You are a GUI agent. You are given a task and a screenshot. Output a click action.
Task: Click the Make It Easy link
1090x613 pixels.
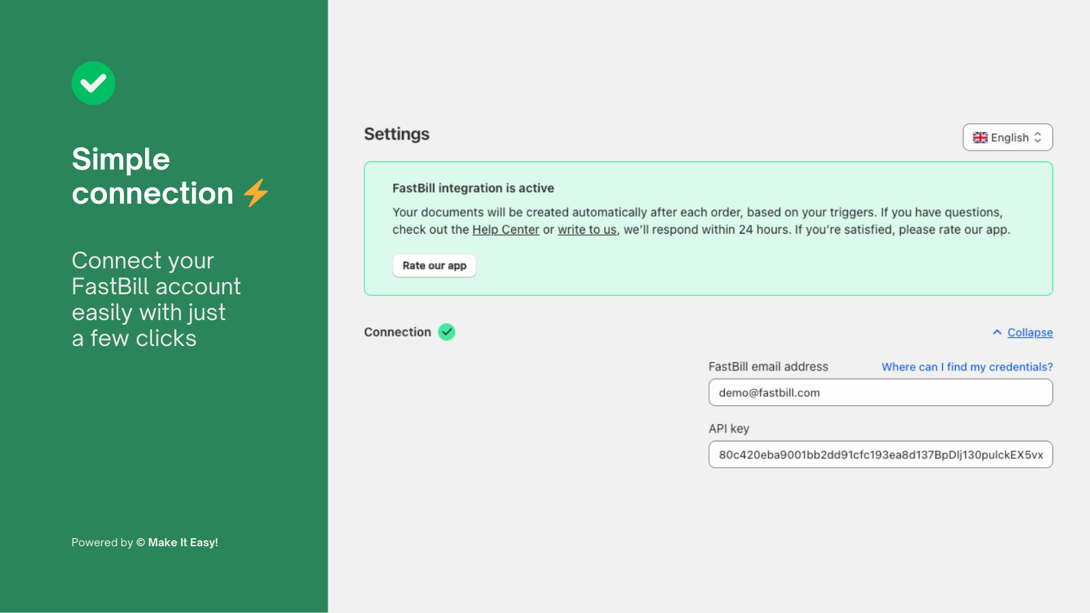click(183, 542)
